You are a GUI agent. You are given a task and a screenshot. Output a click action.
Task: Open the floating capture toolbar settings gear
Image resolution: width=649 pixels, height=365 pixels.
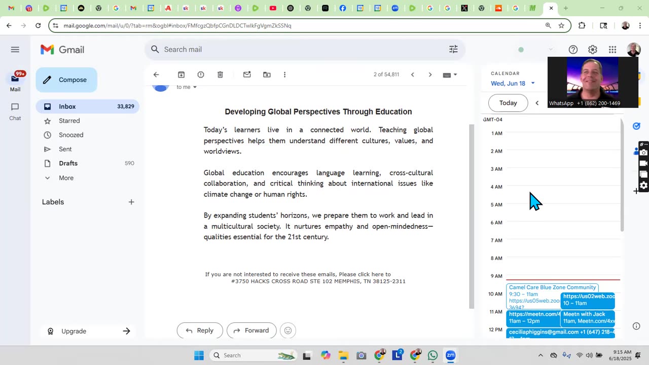[x=643, y=186]
